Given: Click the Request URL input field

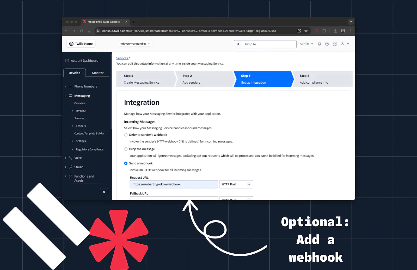Looking at the screenshot, I should pos(174,184).
